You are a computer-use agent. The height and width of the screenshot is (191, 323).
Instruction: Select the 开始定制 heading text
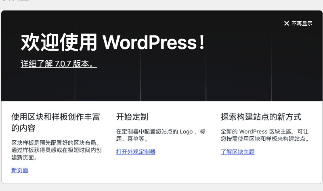[x=132, y=117]
